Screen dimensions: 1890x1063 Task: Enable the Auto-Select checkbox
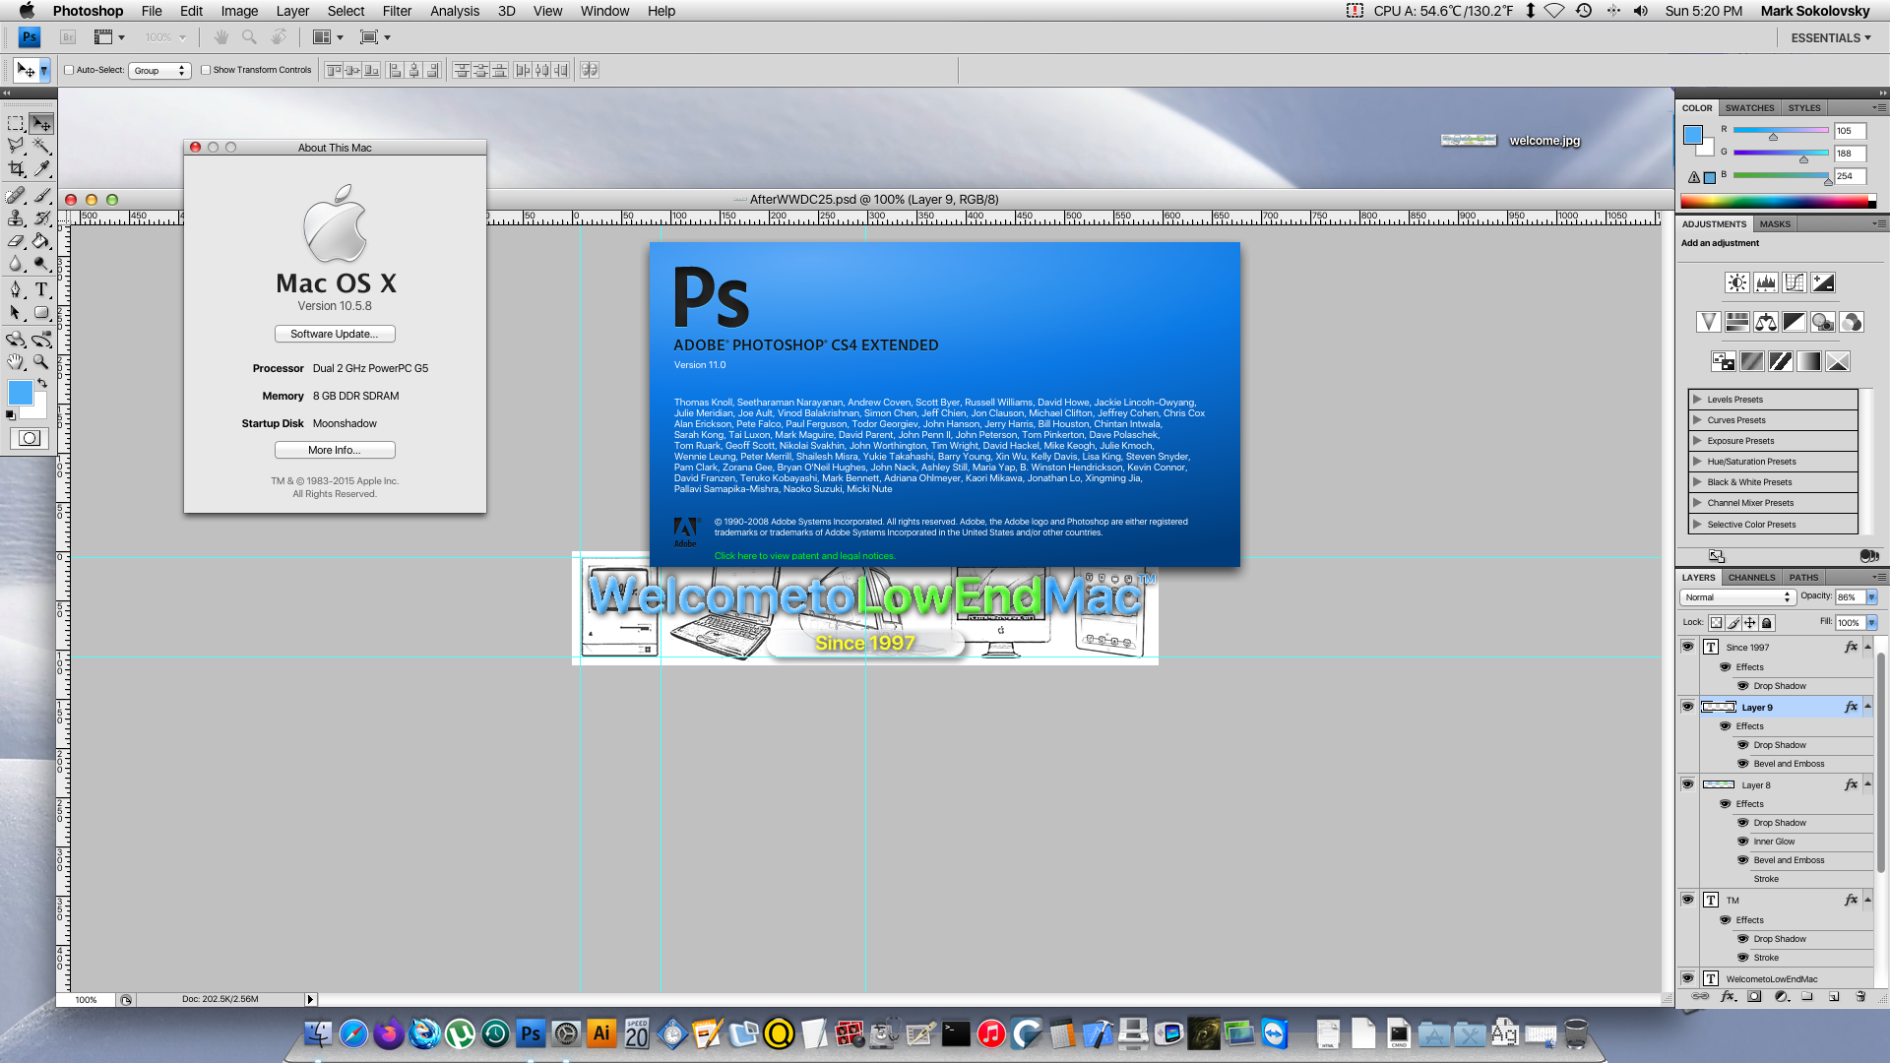pos(69,70)
